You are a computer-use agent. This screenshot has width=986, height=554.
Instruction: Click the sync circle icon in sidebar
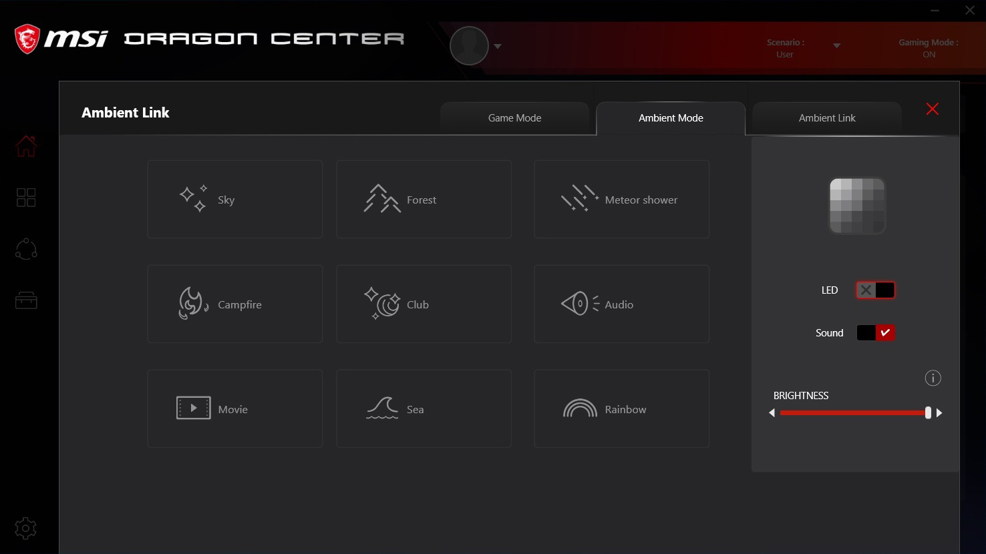pyautogui.click(x=26, y=249)
